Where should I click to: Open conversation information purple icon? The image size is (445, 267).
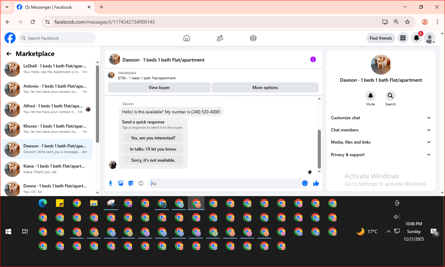pyautogui.click(x=313, y=59)
